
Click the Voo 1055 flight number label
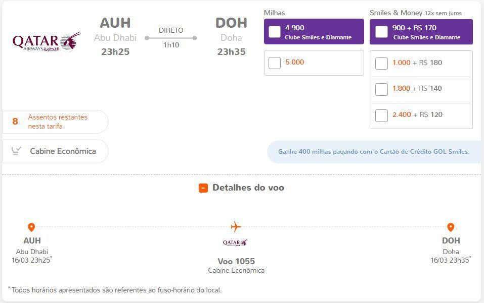[236, 261]
